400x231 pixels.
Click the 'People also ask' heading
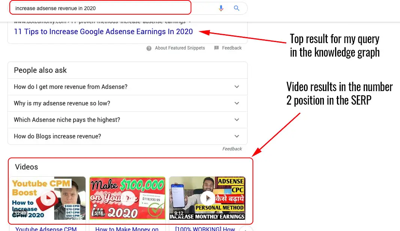40,70
